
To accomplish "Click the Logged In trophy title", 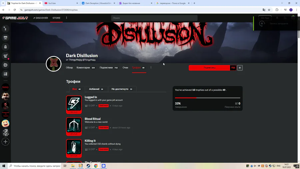I will tap(91, 97).
